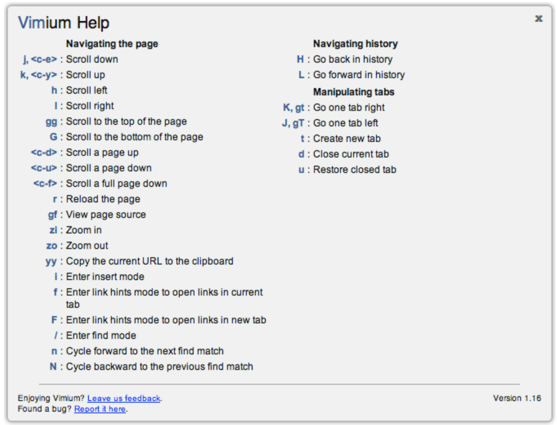Click the 'Go forward in history' entry
The image size is (557, 425).
(x=359, y=75)
